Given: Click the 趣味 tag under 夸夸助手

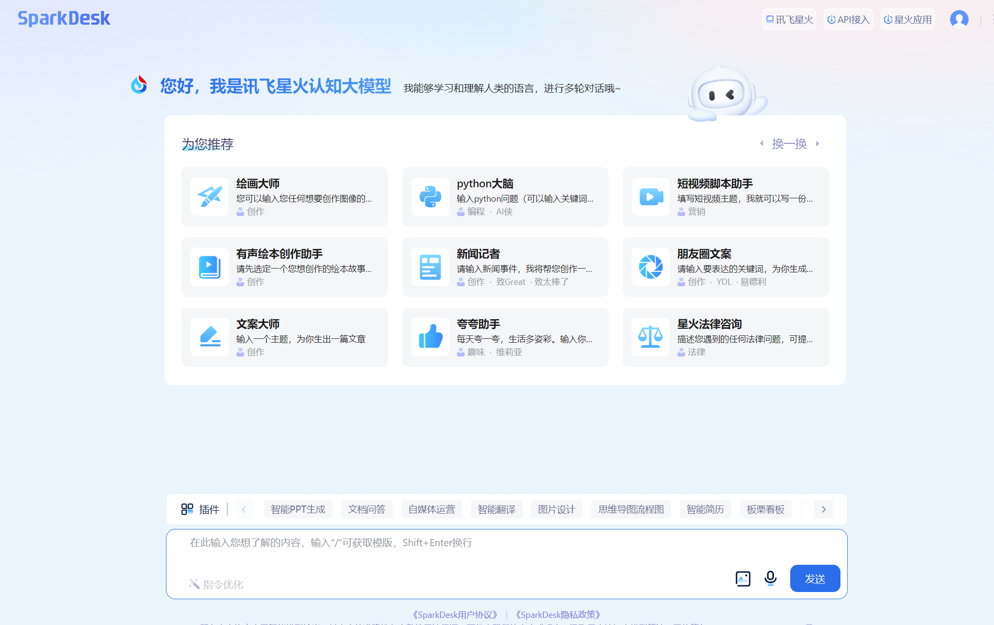Looking at the screenshot, I should 476,352.
